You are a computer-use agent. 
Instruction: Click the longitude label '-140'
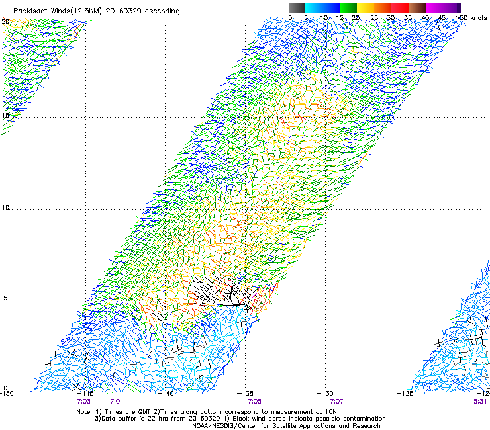pyautogui.click(x=165, y=394)
